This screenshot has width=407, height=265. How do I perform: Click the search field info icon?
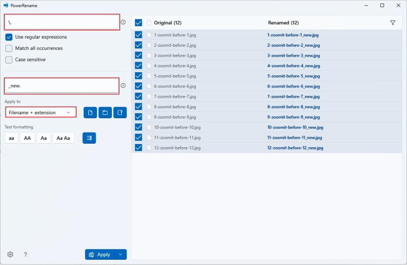click(x=123, y=22)
